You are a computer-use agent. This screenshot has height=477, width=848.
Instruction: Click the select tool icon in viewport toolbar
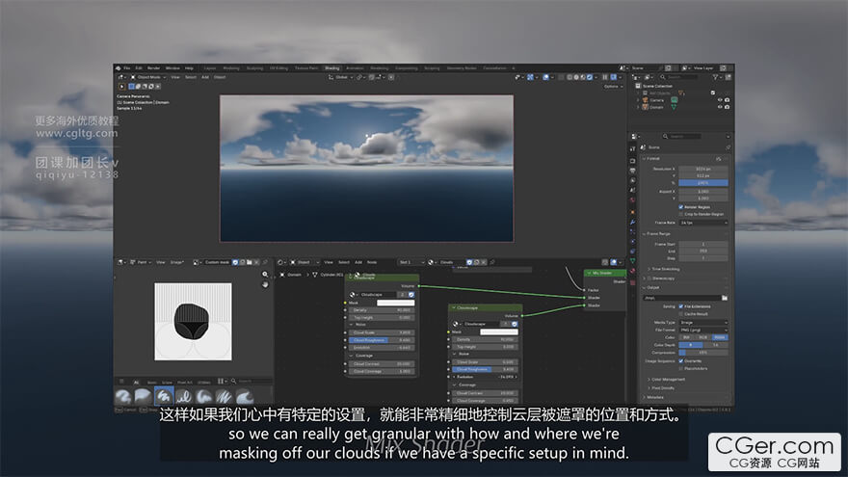(x=121, y=87)
